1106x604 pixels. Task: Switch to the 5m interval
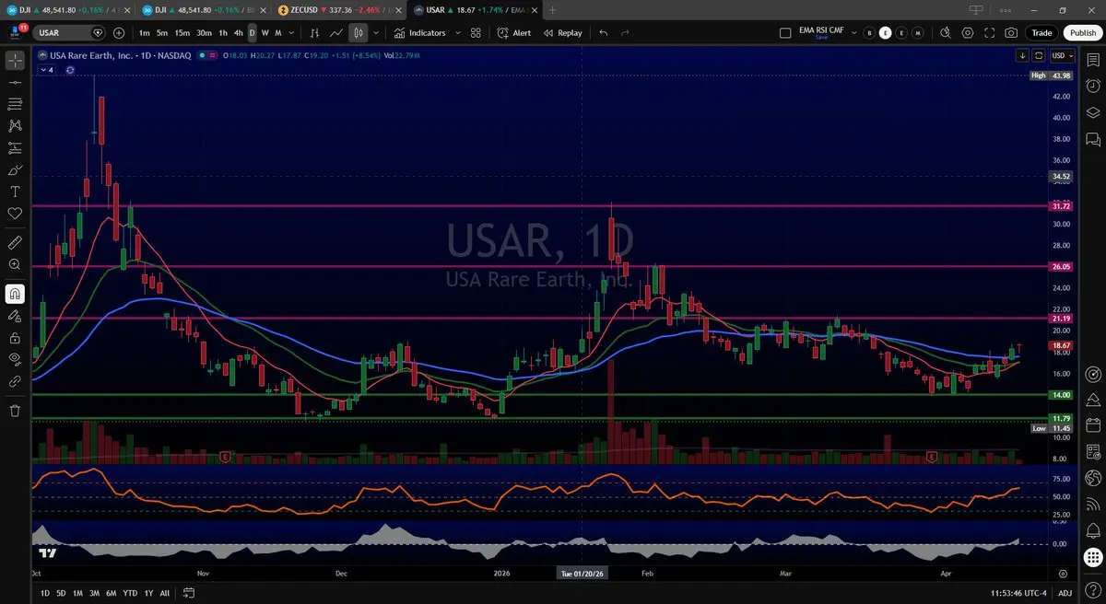(162, 32)
